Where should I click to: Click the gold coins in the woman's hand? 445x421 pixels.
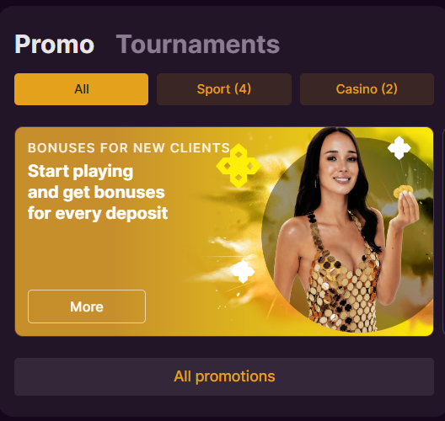coord(403,191)
